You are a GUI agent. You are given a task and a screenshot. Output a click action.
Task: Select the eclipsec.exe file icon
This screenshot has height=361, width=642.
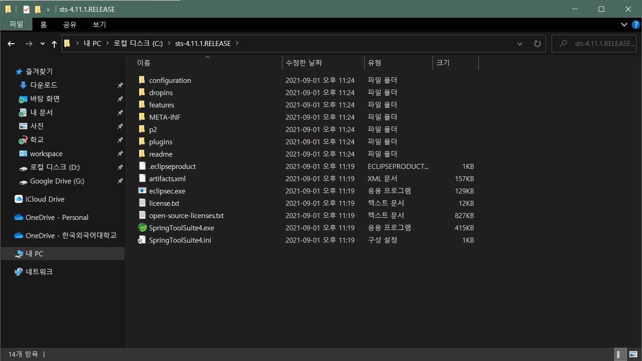[142, 191]
